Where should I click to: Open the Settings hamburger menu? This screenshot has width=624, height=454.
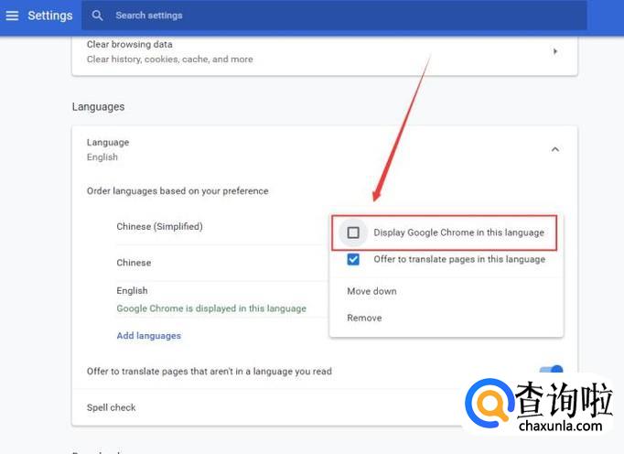(12, 16)
